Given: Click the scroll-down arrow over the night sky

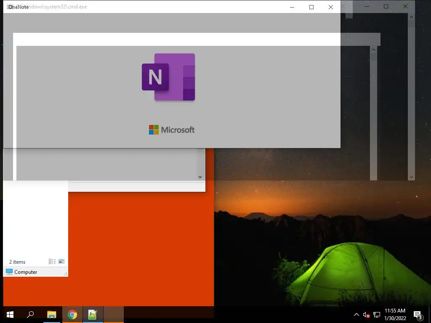Looking at the screenshot, I should pyautogui.click(x=412, y=177).
